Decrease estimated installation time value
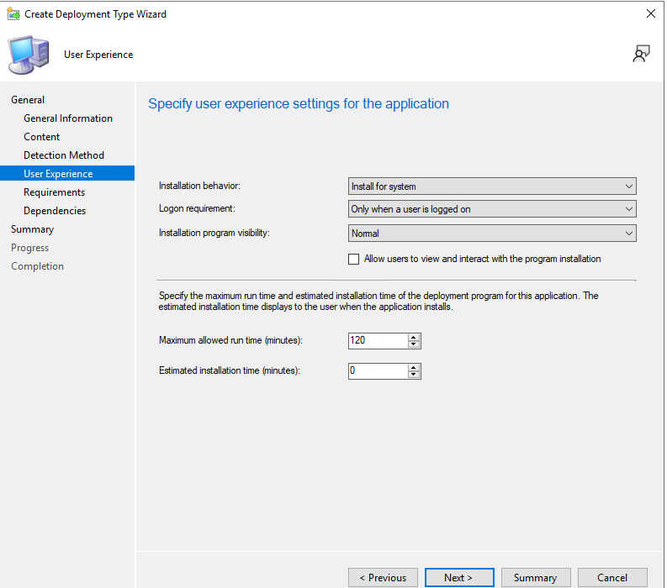 click(414, 375)
